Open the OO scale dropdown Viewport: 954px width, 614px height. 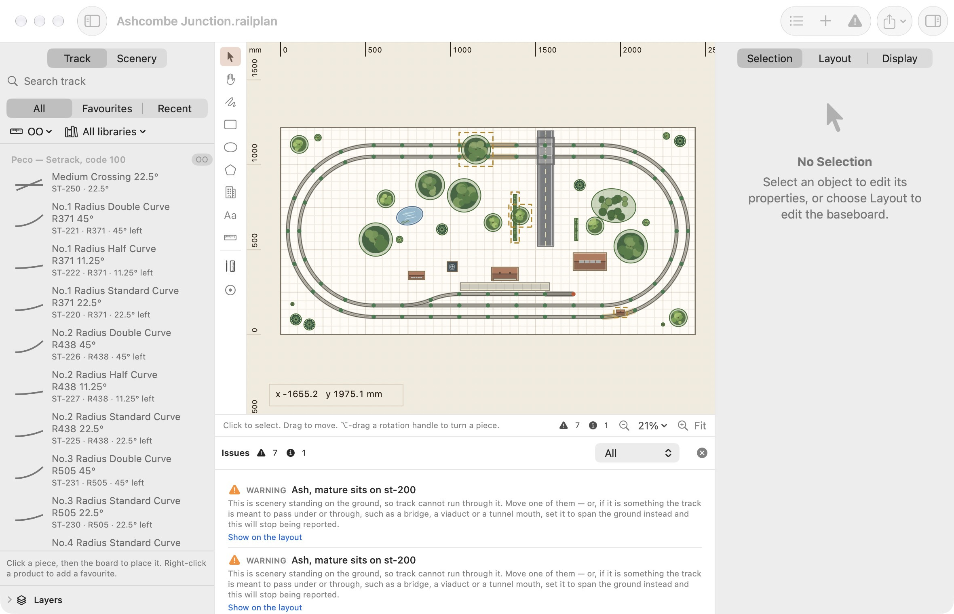[31, 132]
